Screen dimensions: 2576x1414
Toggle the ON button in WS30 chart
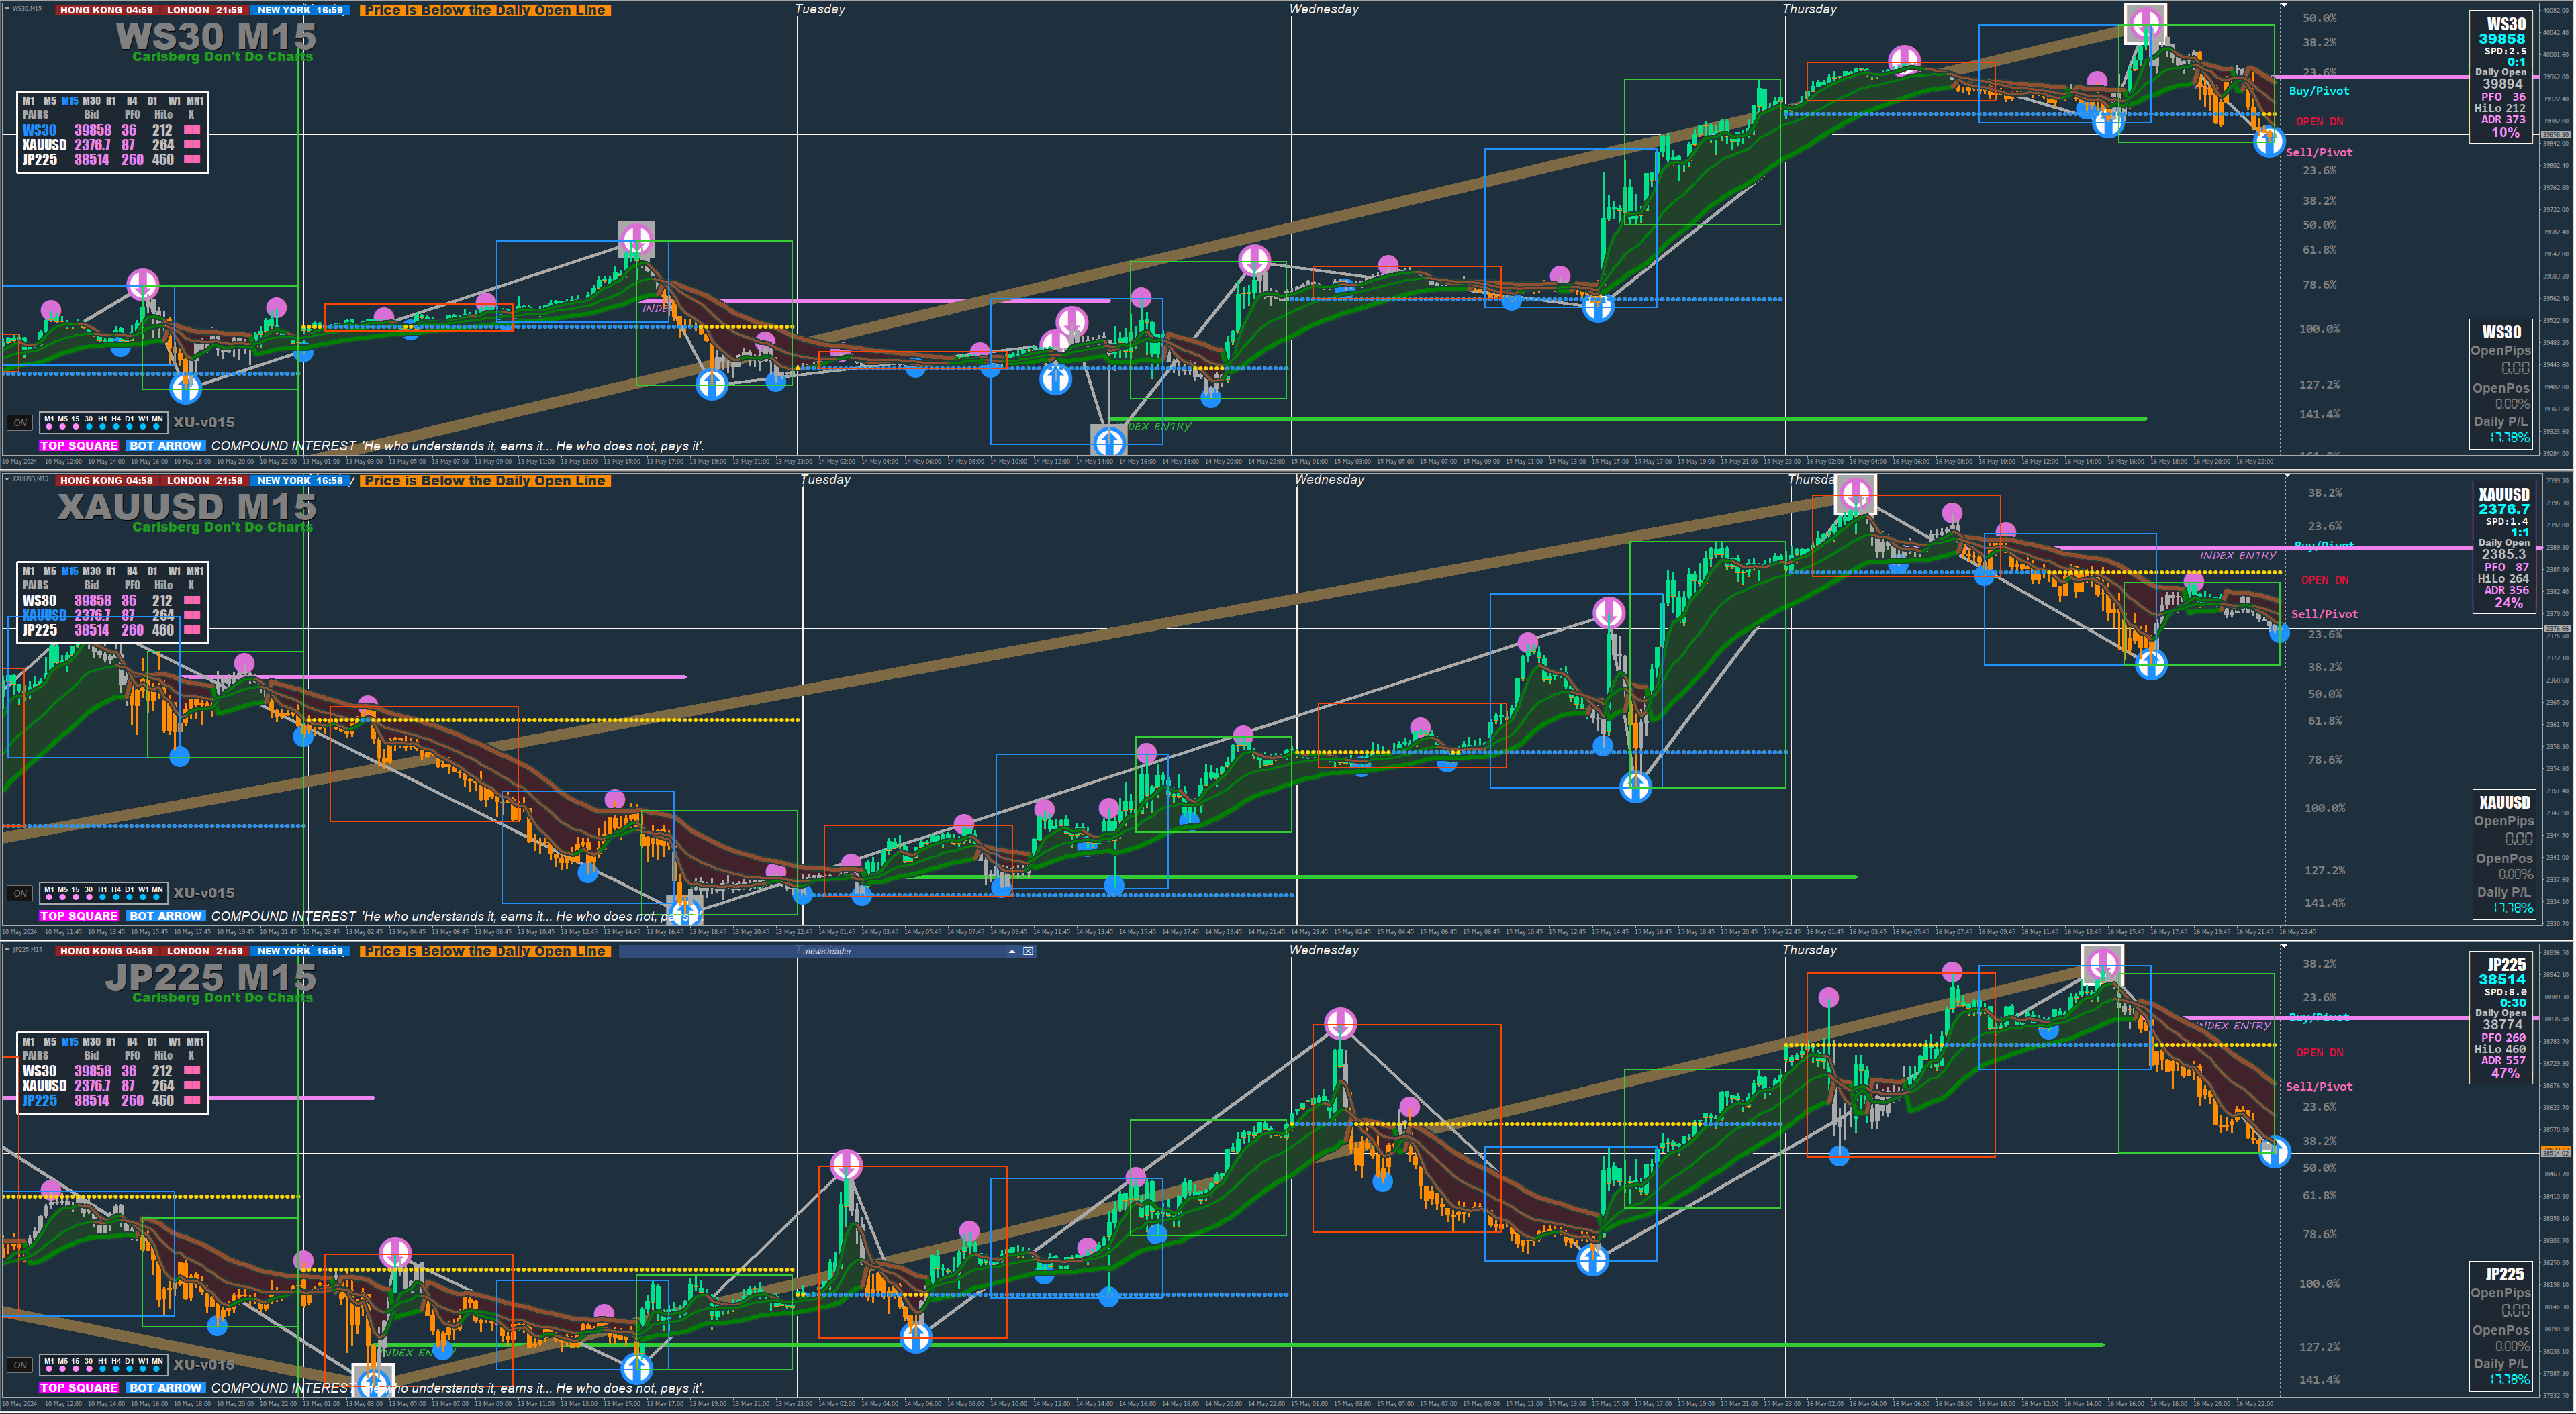[20, 423]
